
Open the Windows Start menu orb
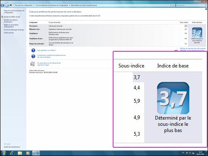(x=4, y=153)
